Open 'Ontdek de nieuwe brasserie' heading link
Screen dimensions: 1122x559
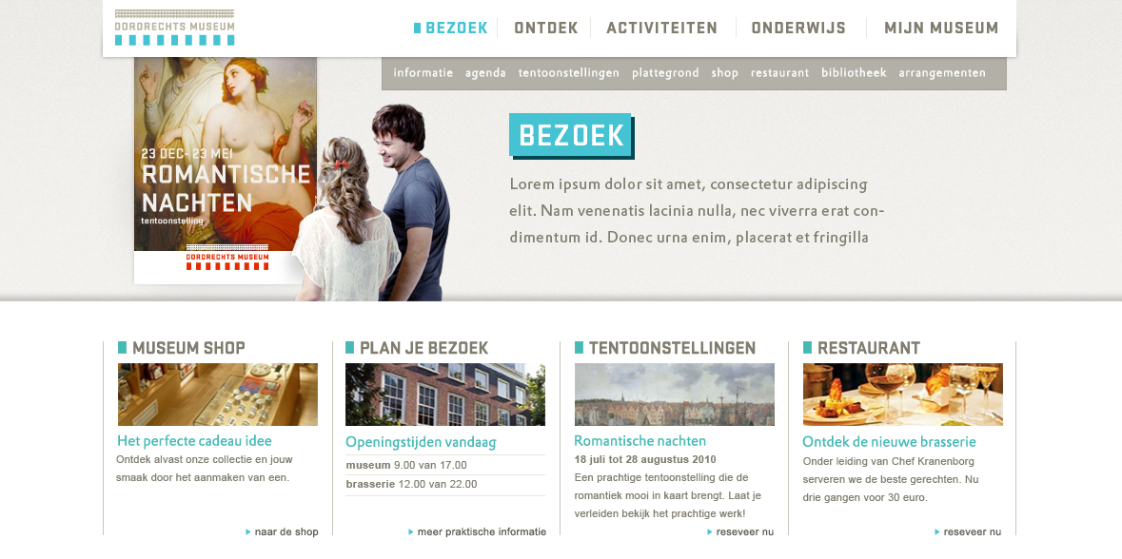pos(889,442)
